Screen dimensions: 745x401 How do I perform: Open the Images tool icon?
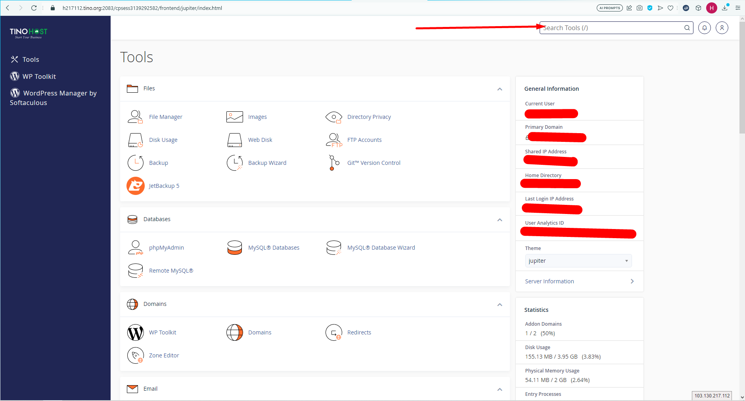point(234,117)
